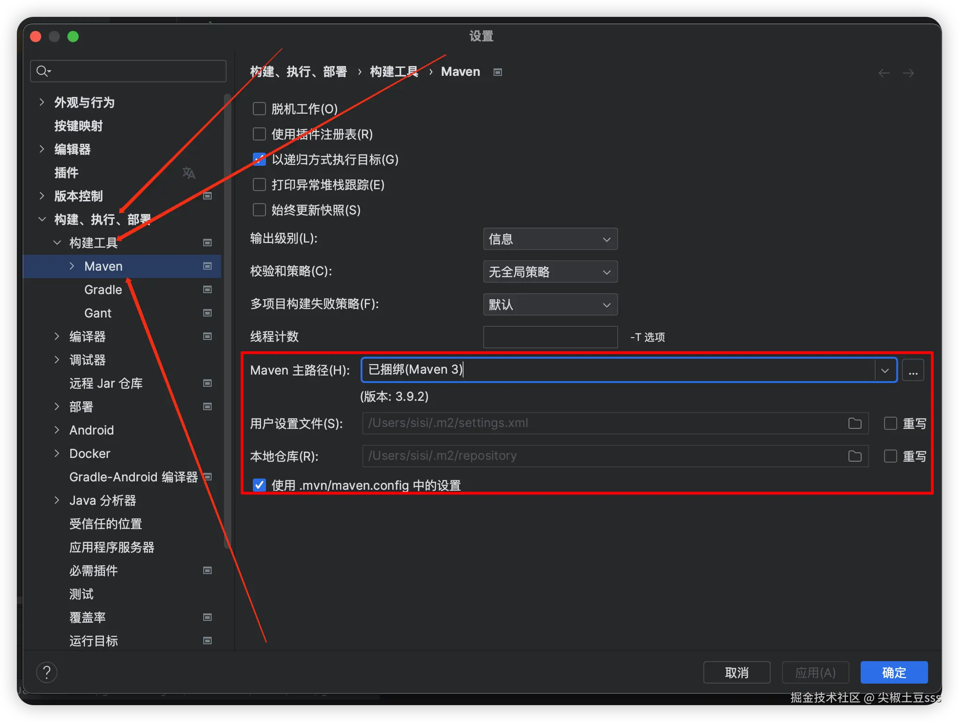
Task: Click the folder icon for user settings file
Action: [x=855, y=423]
